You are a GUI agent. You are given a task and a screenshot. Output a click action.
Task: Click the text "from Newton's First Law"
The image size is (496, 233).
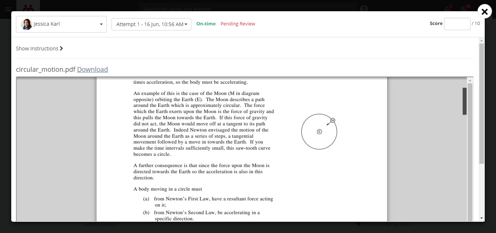coord(182,199)
